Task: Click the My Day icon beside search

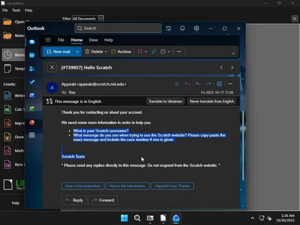Action: click(168, 28)
